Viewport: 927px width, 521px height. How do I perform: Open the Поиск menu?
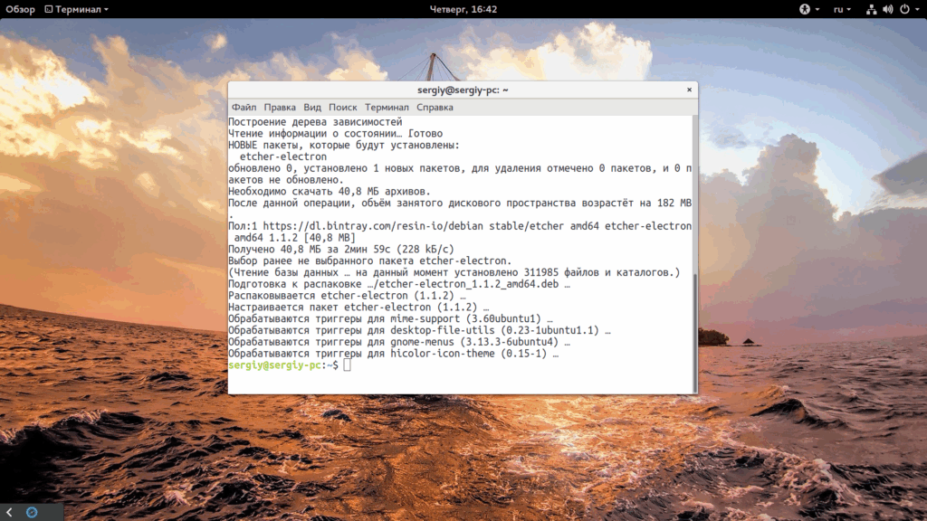(x=343, y=108)
